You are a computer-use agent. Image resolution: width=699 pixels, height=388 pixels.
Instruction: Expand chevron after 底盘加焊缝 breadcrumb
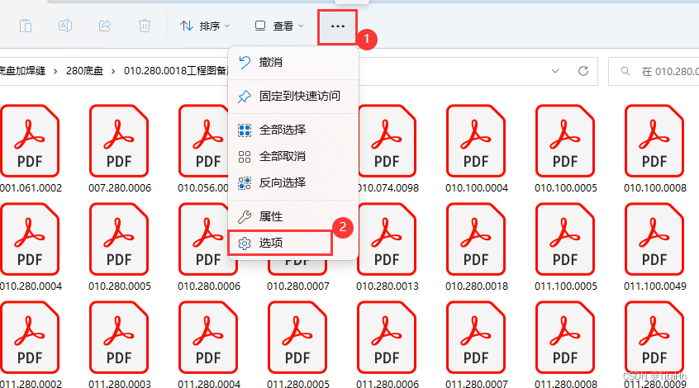pyautogui.click(x=55, y=71)
